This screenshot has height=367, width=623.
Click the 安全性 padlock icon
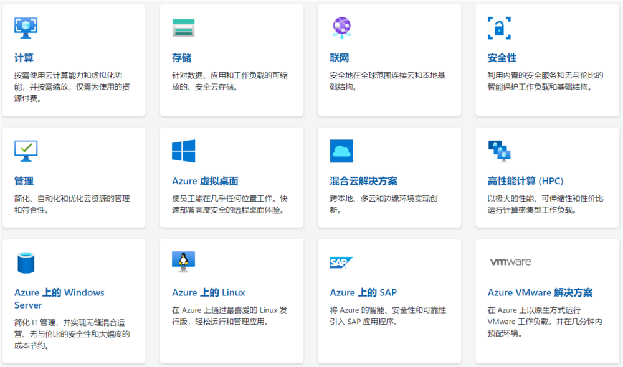coord(499,28)
